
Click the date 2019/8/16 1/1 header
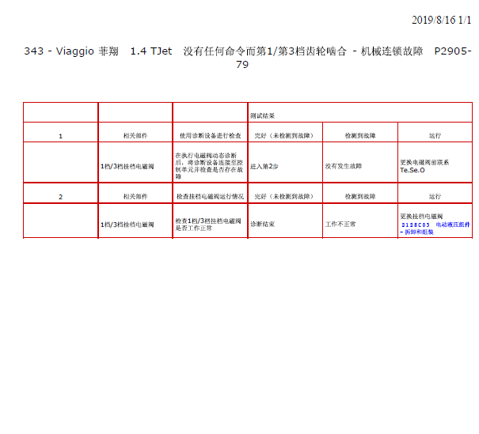point(441,20)
